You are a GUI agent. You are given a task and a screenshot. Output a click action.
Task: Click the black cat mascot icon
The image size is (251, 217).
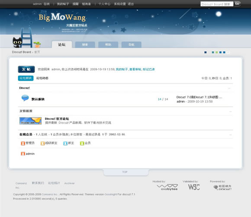pos(17,43)
